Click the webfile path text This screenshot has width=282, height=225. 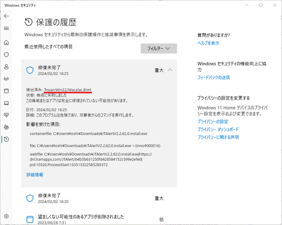(91, 160)
